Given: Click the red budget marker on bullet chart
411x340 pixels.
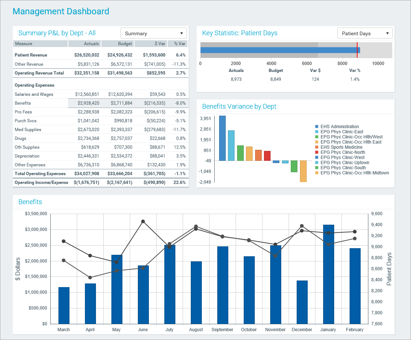Looking at the screenshot, I should (x=357, y=50).
